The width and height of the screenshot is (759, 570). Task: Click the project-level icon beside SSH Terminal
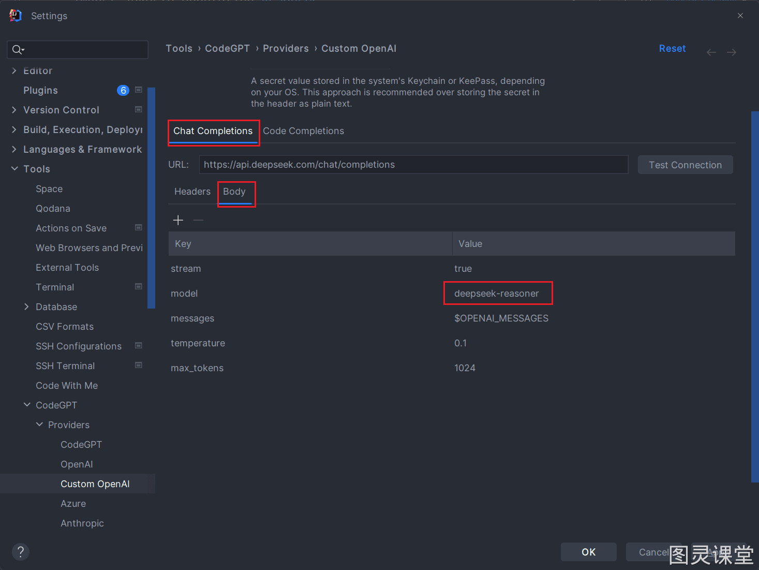pos(139,365)
